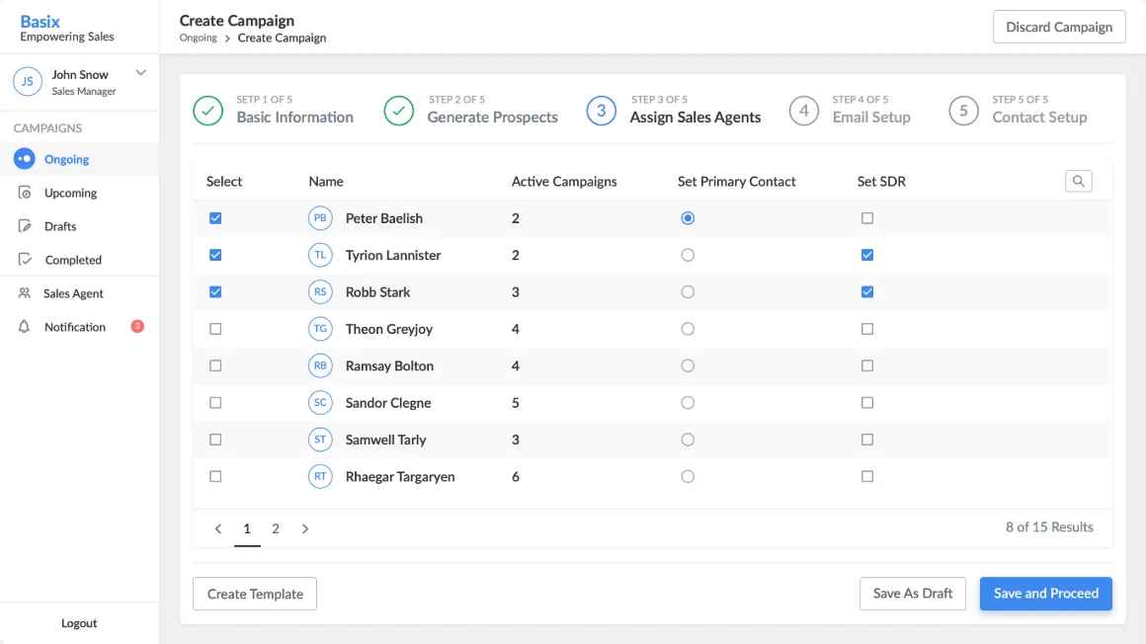Click the Notification bell icon
The height and width of the screenshot is (644, 1146).
tap(24, 327)
